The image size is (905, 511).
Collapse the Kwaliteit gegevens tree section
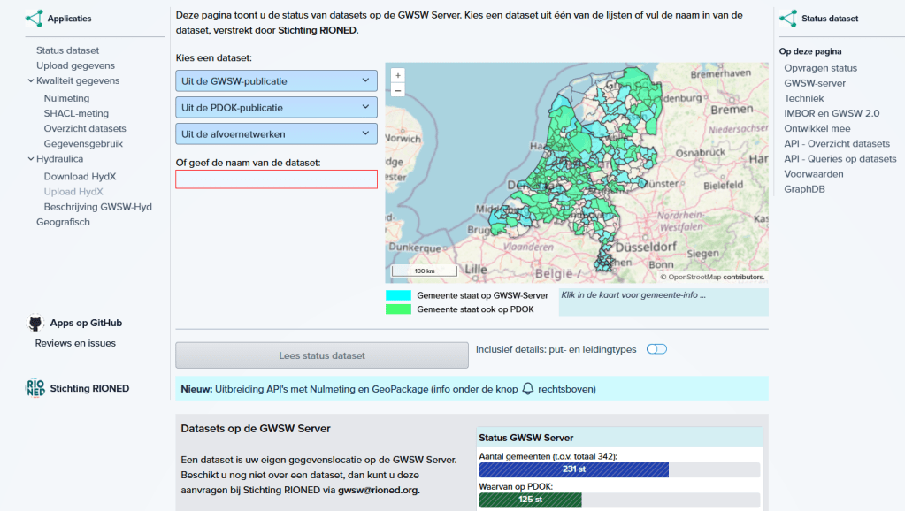point(29,81)
